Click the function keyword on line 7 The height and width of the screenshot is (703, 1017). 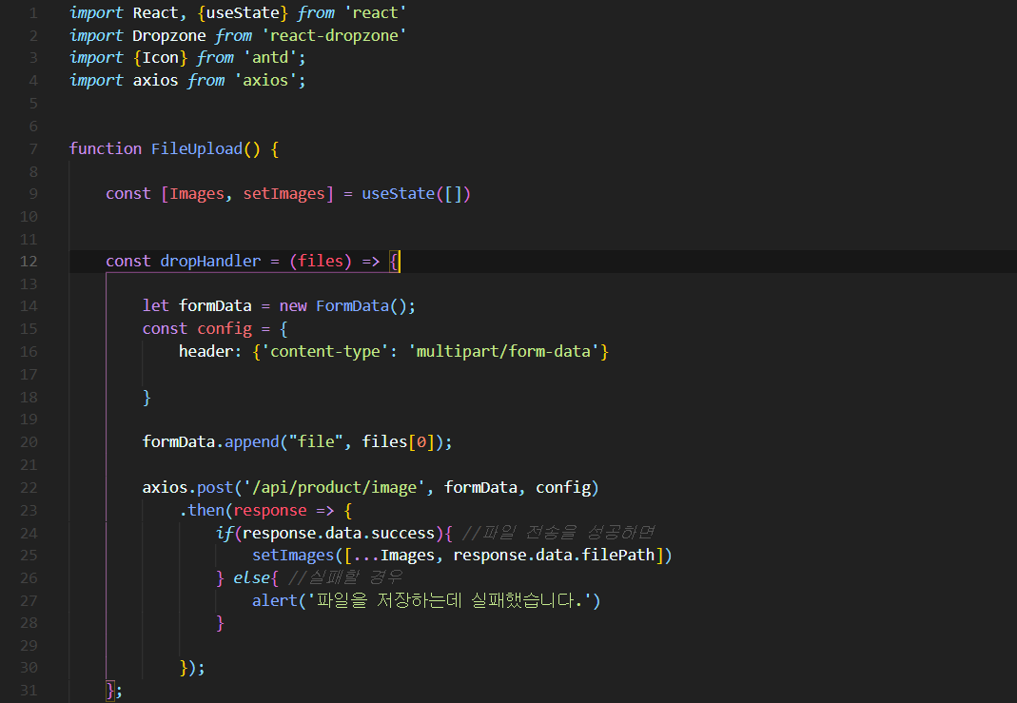click(105, 148)
